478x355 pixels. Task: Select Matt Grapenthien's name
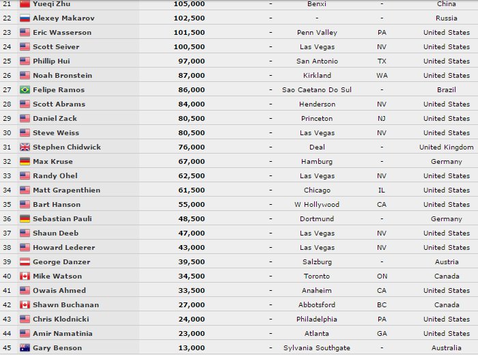(x=66, y=190)
